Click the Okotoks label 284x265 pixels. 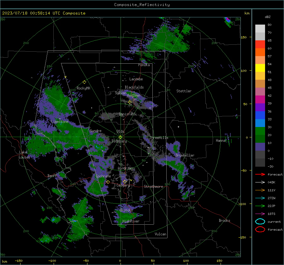click(x=126, y=210)
